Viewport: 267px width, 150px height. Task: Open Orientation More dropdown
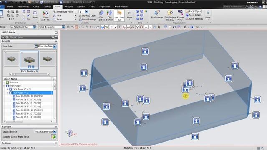point(35,15)
